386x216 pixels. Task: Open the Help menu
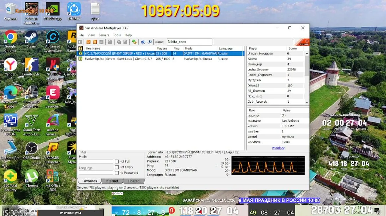coord(128,35)
